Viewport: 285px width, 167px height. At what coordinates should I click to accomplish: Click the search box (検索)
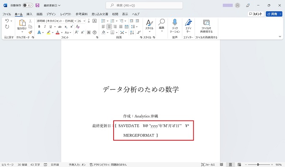(x=144, y=5)
